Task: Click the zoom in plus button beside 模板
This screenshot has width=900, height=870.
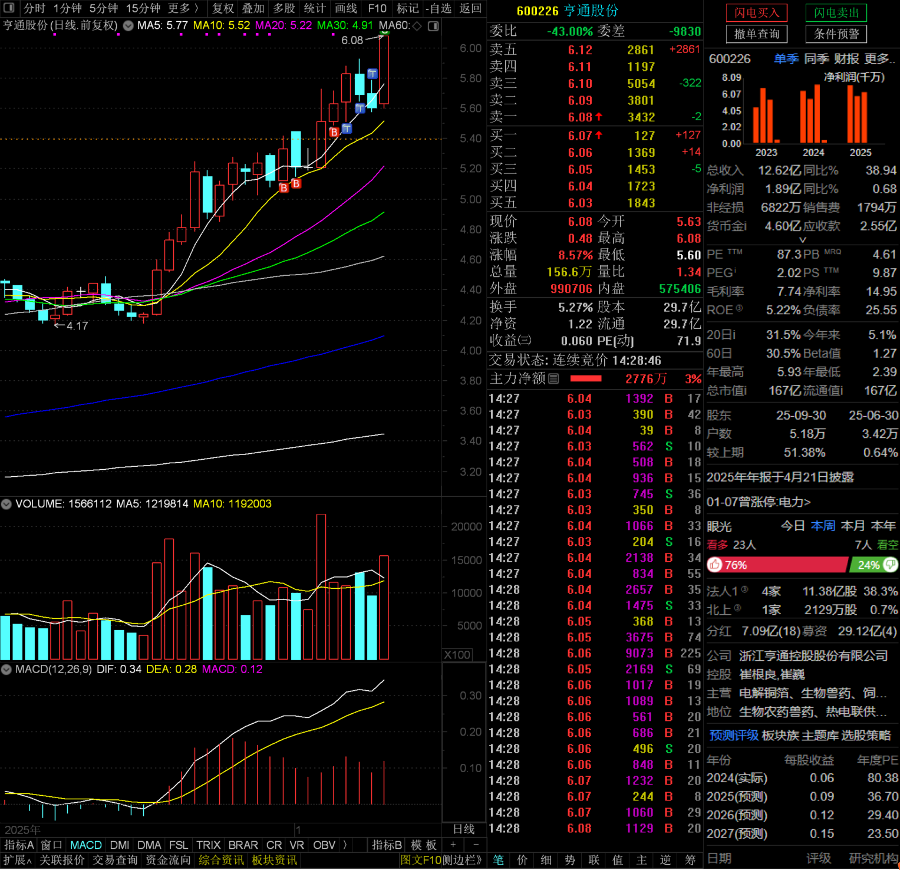Action: pos(453,845)
